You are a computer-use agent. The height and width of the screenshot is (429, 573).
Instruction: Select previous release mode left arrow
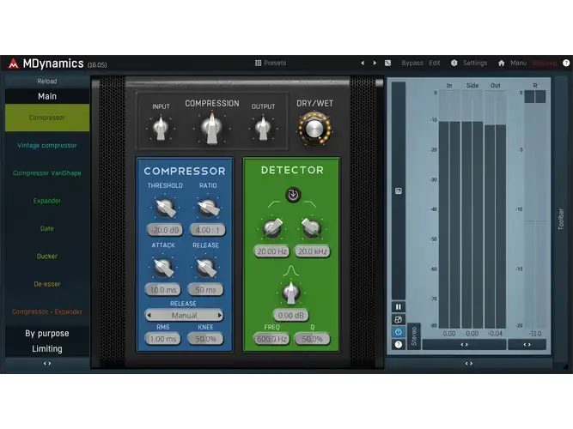point(149,315)
